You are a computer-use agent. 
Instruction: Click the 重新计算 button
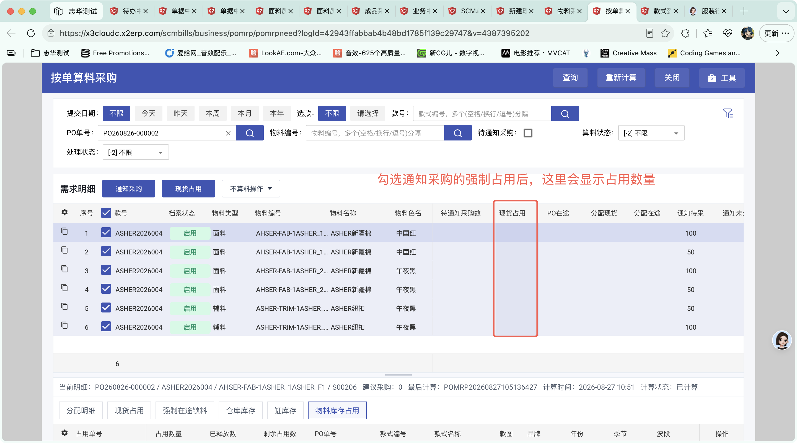[621, 78]
